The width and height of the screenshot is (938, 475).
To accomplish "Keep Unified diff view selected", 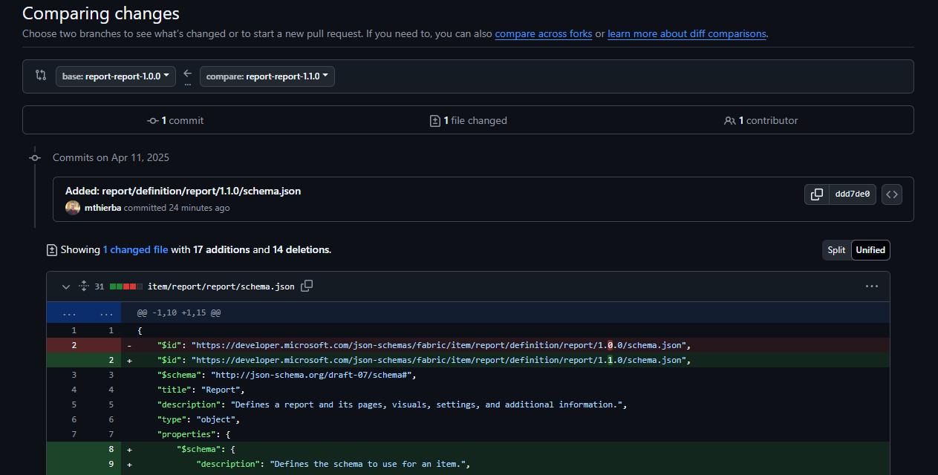I will (870, 250).
